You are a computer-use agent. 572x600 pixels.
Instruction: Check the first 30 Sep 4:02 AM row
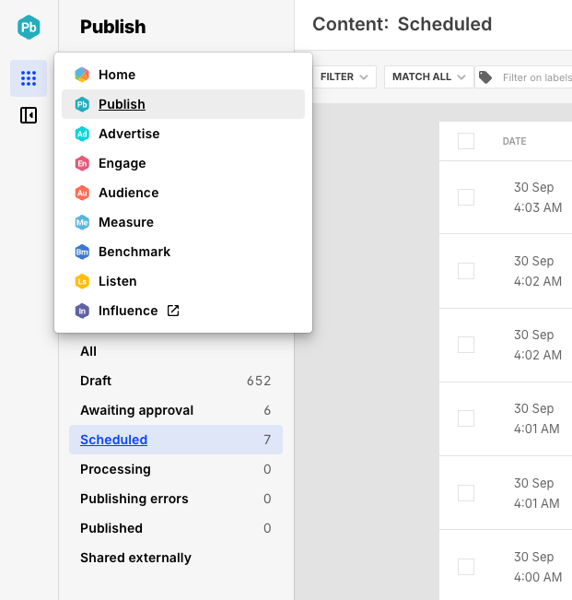(x=466, y=271)
